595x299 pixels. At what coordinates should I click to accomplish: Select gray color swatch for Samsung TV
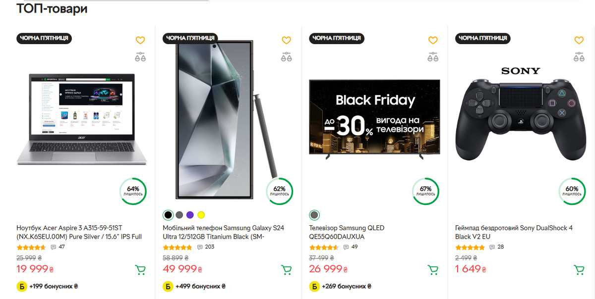[x=314, y=215]
